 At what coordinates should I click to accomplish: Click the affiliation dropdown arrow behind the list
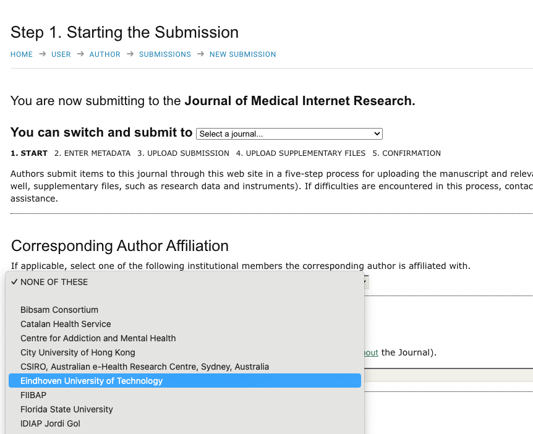(365, 282)
